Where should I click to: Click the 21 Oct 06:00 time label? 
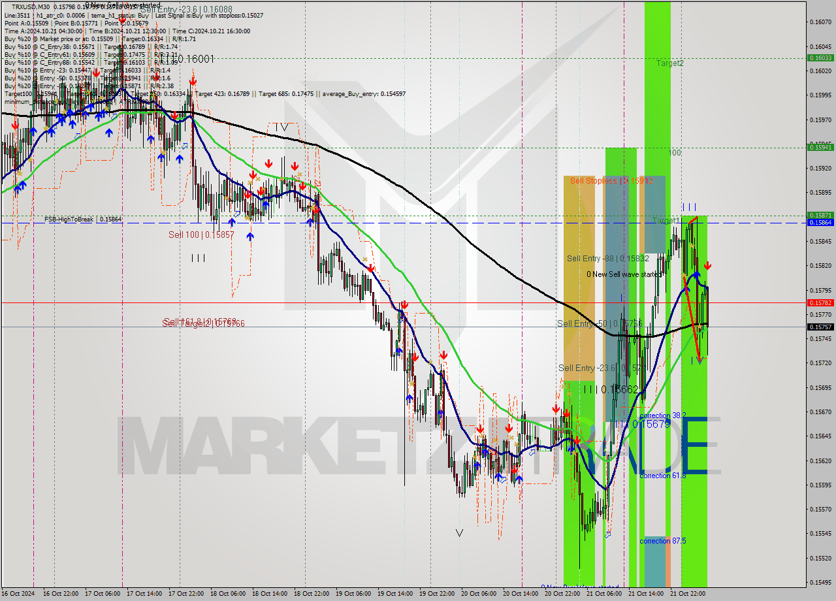[605, 594]
